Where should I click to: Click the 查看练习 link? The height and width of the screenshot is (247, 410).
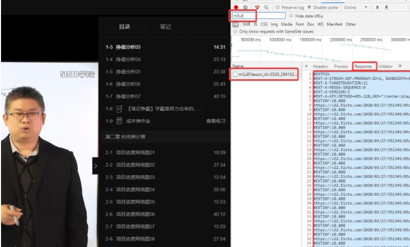click(215, 121)
